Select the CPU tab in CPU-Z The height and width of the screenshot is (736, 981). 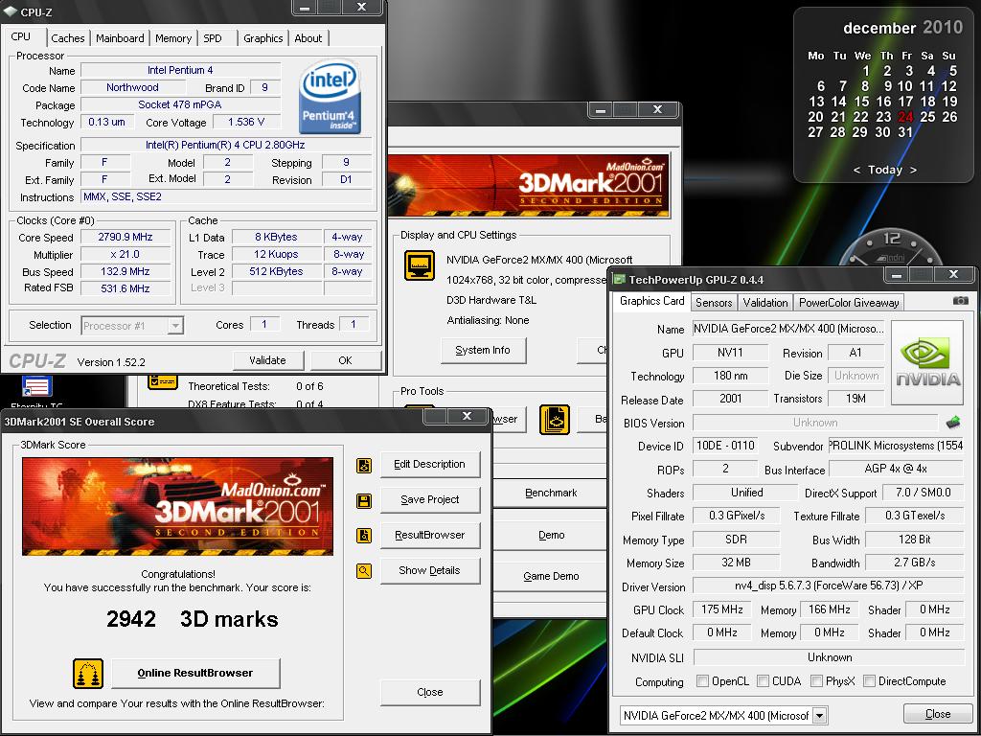coord(21,36)
